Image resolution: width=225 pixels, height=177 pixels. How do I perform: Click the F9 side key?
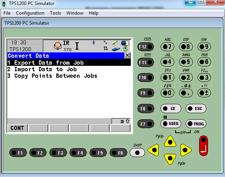coord(146,93)
